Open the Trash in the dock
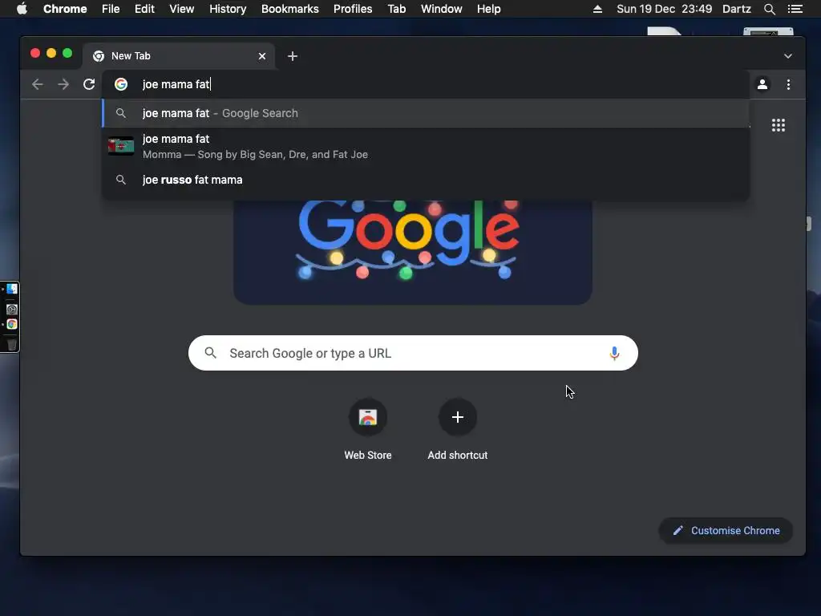Viewport: 821px width, 616px height. point(11,344)
